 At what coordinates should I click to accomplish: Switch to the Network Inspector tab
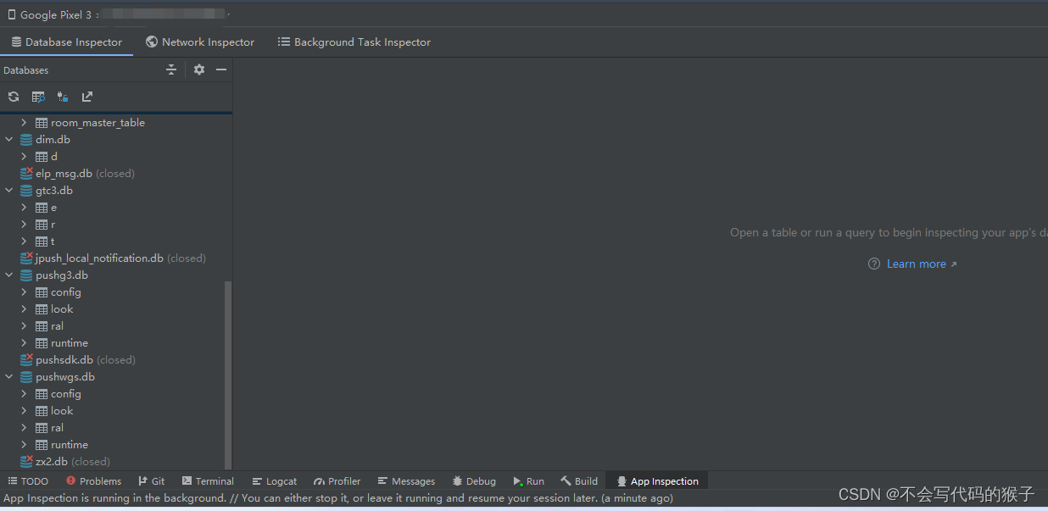click(200, 42)
